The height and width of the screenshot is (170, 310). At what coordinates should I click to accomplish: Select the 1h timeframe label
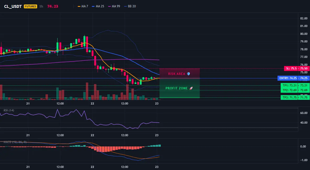(41, 6)
